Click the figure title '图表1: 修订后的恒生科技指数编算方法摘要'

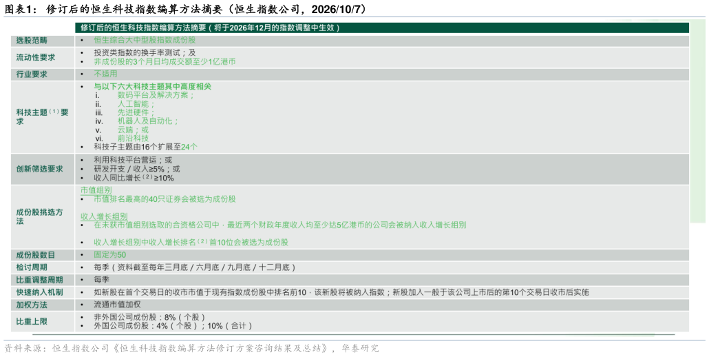185,9
